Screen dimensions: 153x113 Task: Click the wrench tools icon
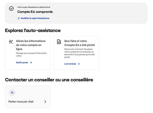pyautogui.click(x=11, y=42)
